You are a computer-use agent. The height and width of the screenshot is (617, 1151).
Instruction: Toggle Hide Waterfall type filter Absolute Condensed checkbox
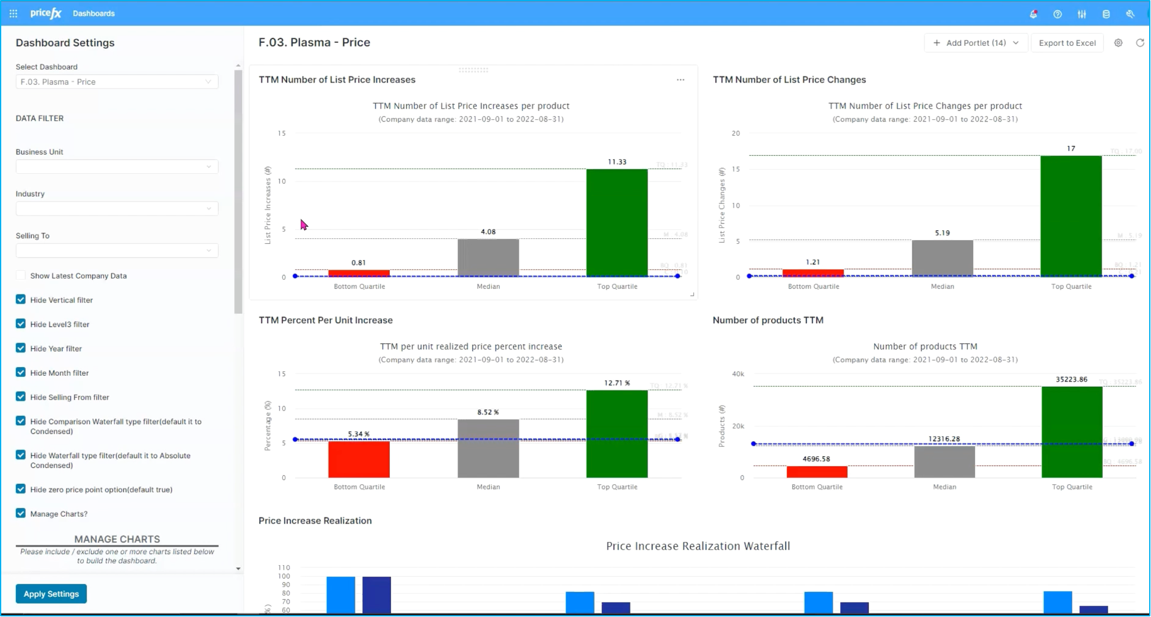[x=21, y=455]
